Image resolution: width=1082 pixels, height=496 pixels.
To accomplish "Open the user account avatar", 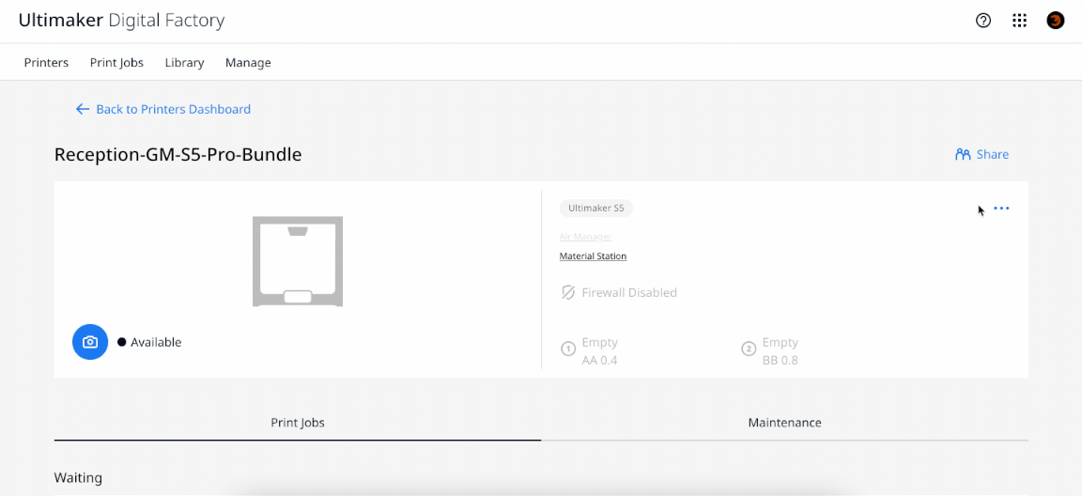I will (1055, 21).
